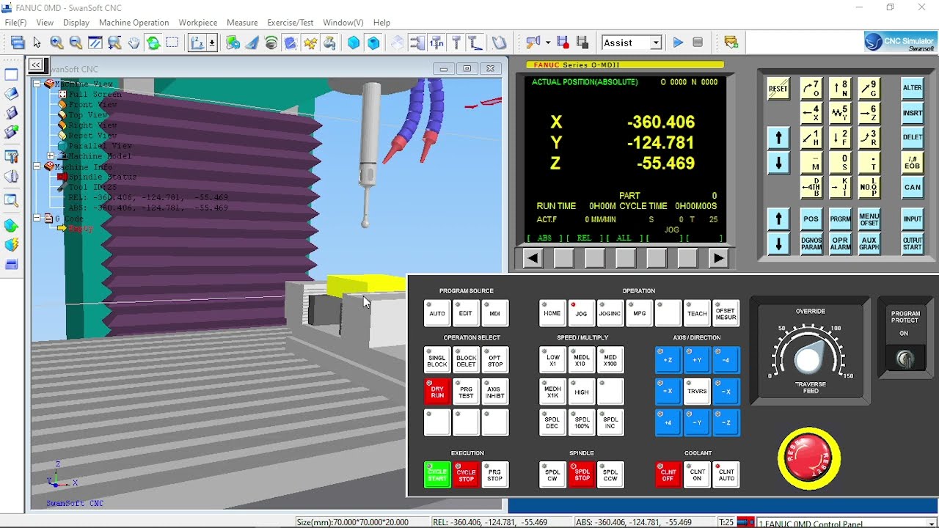
Task: Toggle MDI mode button
Action: pyautogui.click(x=495, y=313)
